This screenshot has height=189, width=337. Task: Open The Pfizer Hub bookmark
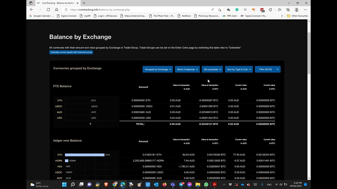pos(162,16)
